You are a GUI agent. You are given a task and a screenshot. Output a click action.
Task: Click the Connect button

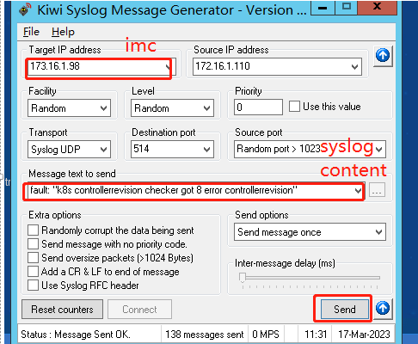(x=139, y=309)
